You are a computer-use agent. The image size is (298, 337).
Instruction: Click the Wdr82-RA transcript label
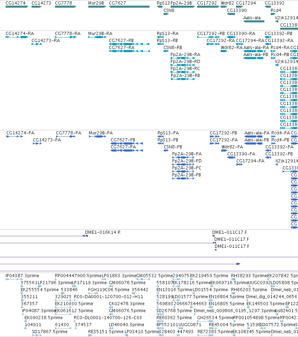(231, 48)
